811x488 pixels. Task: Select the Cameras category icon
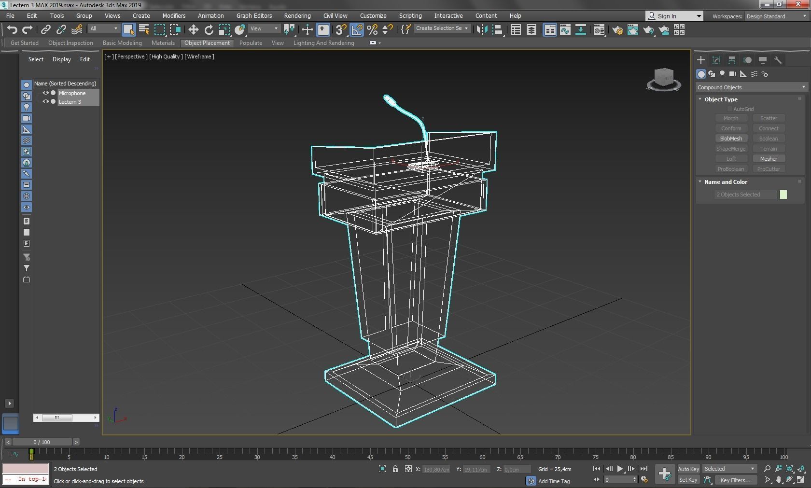(733, 74)
